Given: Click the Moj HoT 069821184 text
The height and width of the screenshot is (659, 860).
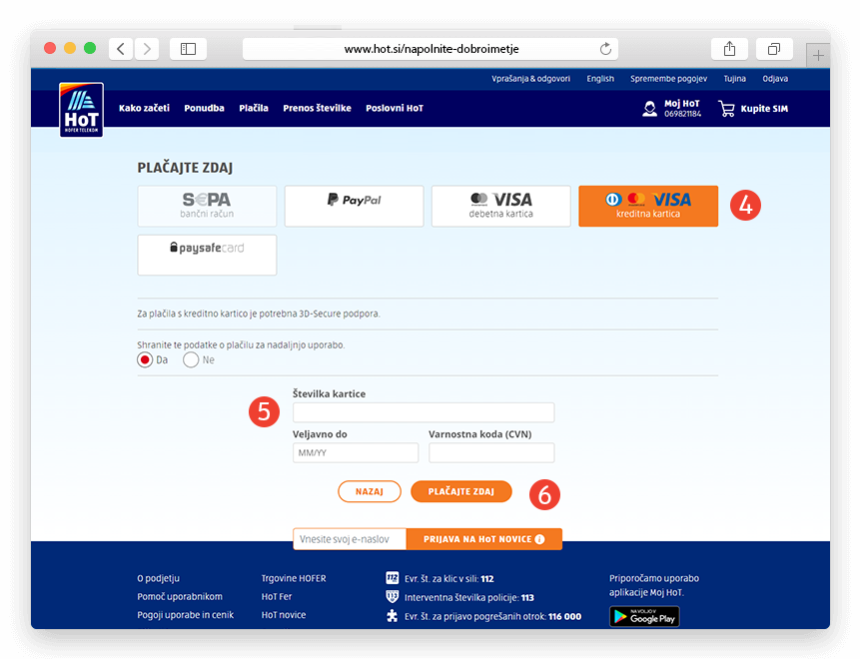Looking at the screenshot, I should (682, 109).
